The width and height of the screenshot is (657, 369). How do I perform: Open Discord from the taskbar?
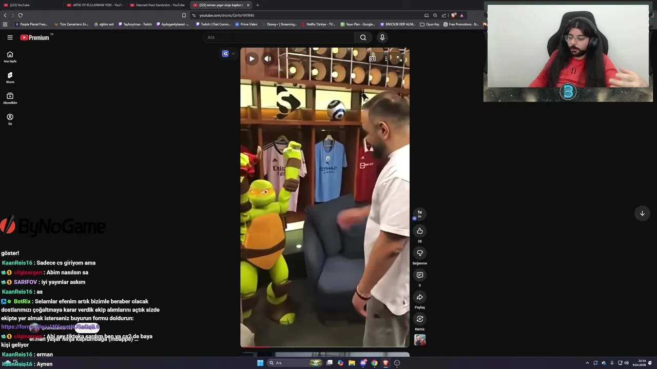pyautogui.click(x=363, y=363)
